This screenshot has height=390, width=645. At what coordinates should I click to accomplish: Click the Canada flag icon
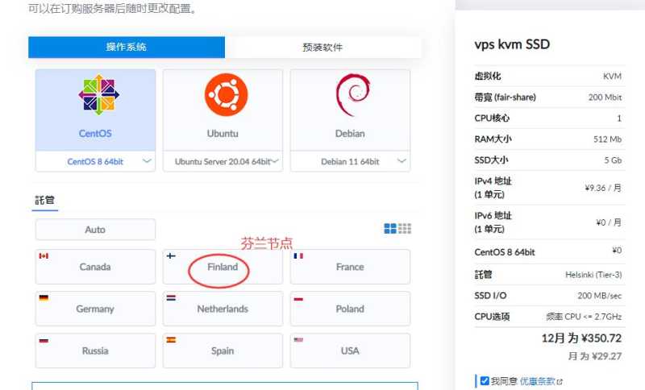(44, 256)
